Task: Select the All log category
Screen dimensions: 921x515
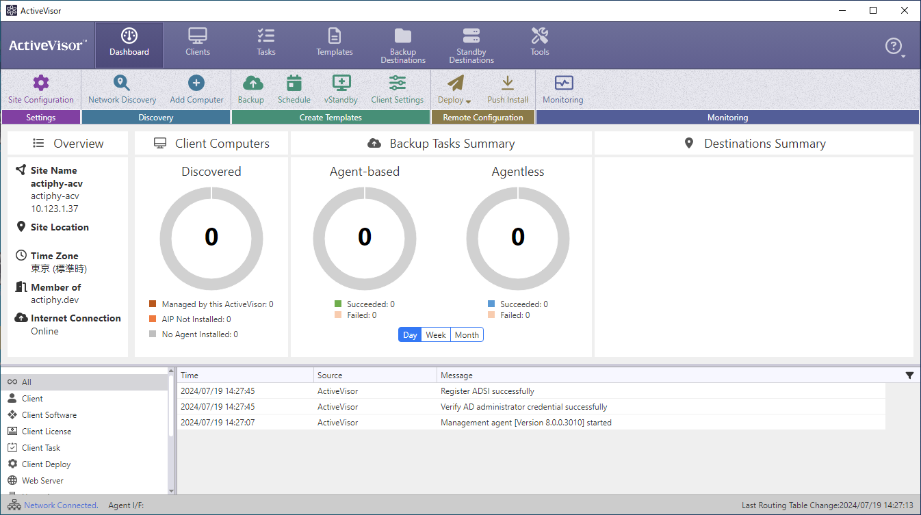Action: 84,382
